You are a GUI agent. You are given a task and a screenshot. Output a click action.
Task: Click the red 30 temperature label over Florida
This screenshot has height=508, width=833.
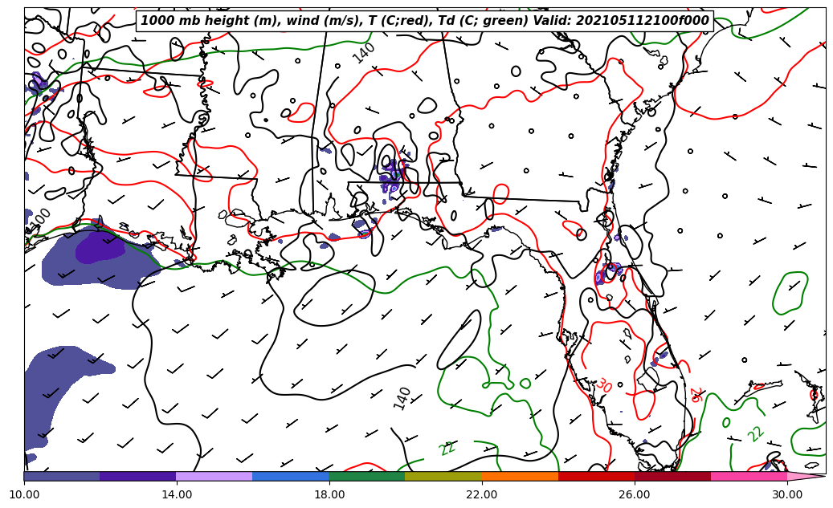tap(603, 385)
